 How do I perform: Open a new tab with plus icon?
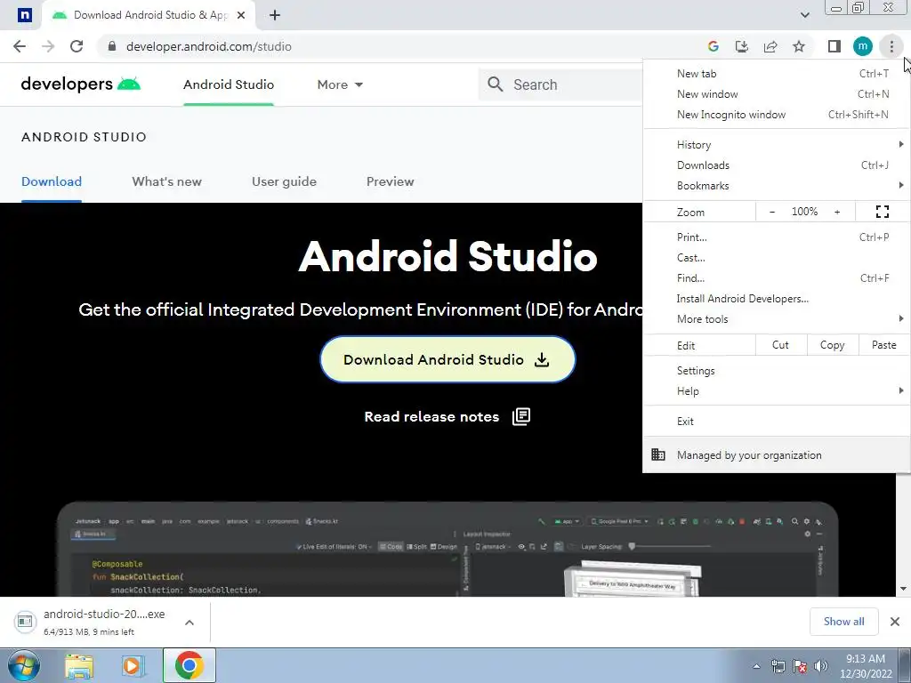(x=275, y=15)
